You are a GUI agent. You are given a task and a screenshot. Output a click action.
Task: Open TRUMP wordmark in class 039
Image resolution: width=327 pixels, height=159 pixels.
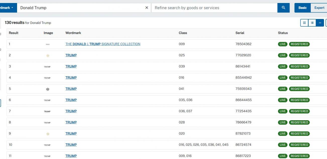[71, 66]
